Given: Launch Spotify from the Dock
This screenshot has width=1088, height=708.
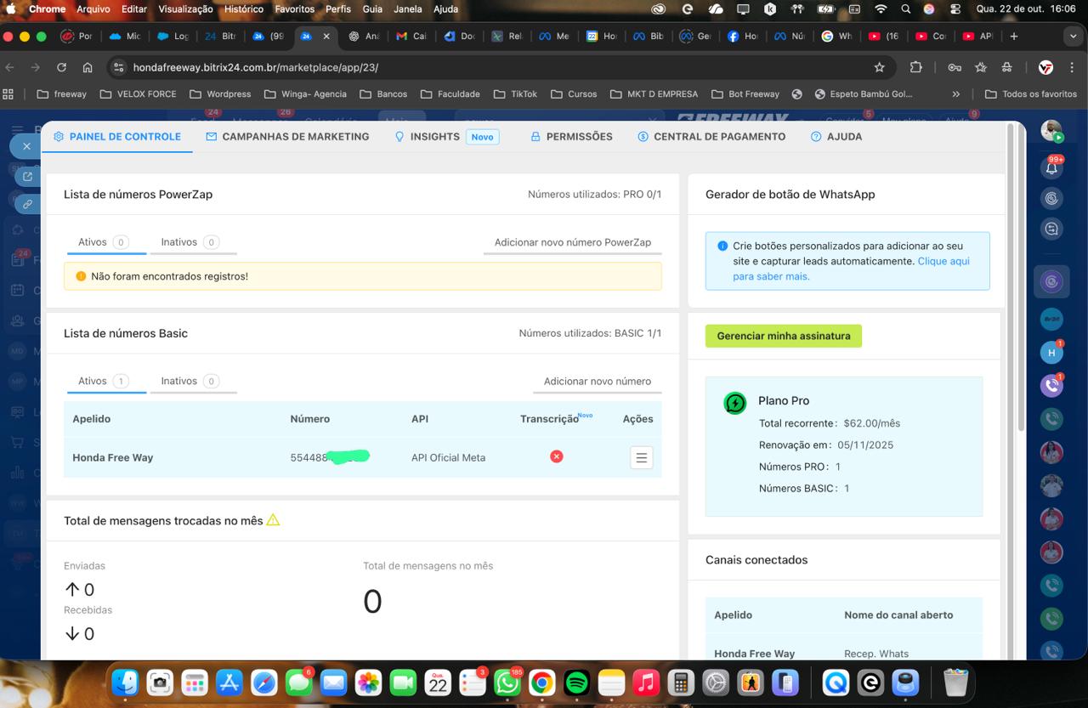Looking at the screenshot, I should pyautogui.click(x=576, y=683).
